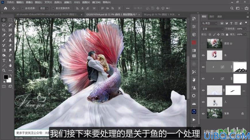Open the 窗口(W) menu
Screen dimensions: 250x140
96,2
